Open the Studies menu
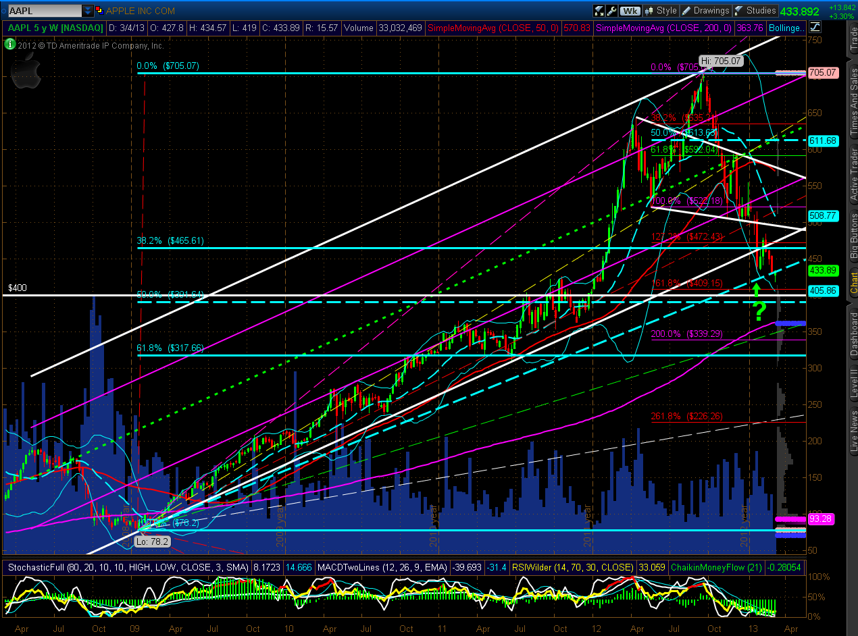 [755, 11]
